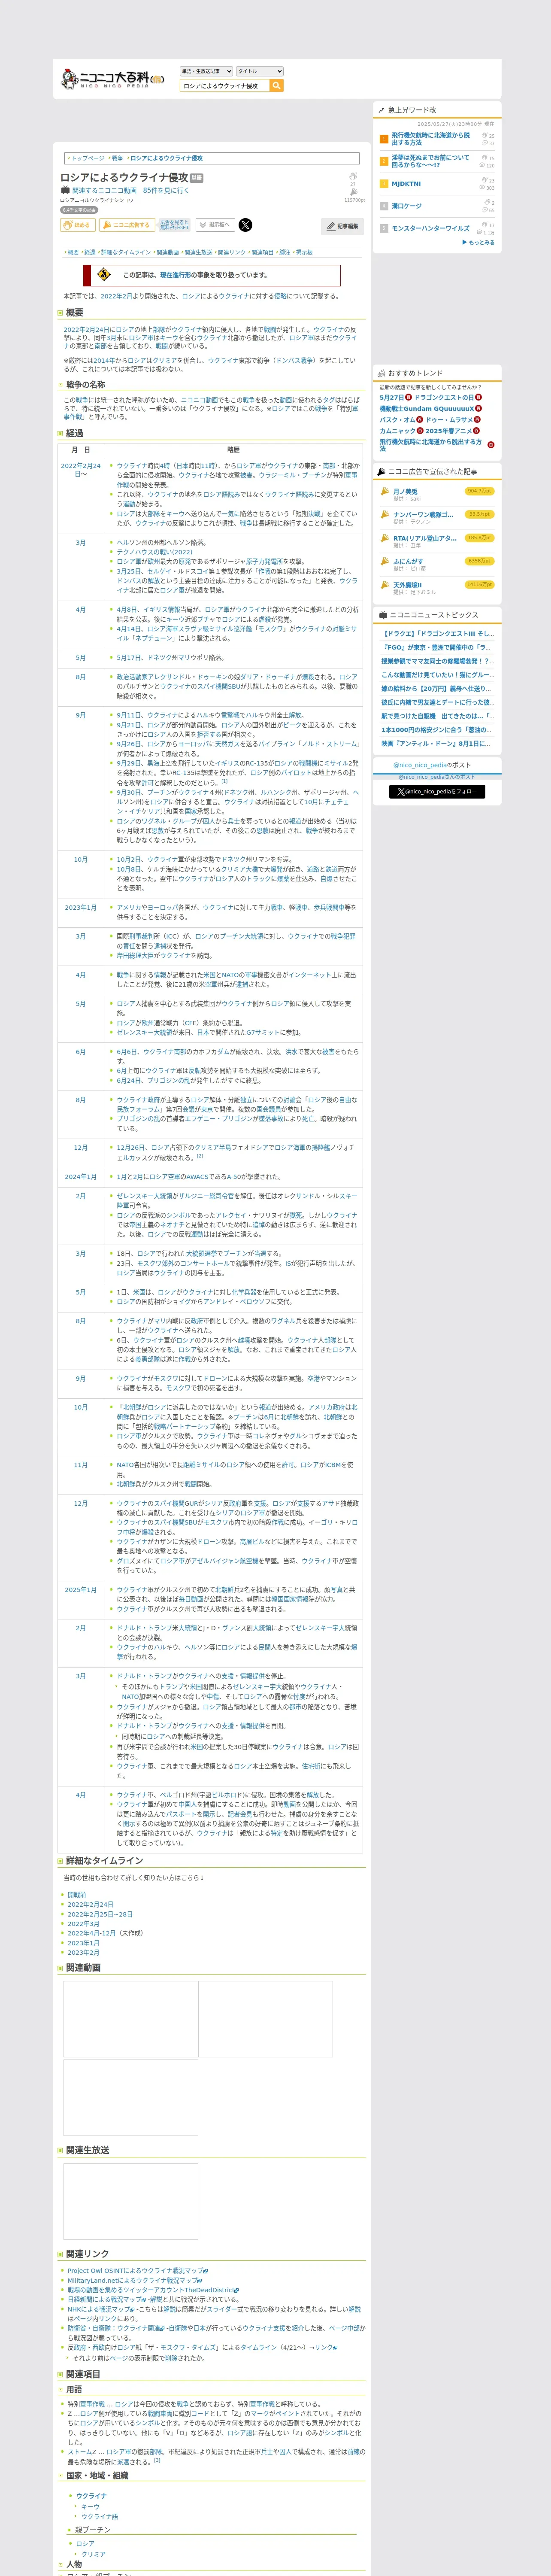Click the megaphone icon beside 月ノ美兎
This screenshot has height=2576, width=551.
(x=385, y=491)
